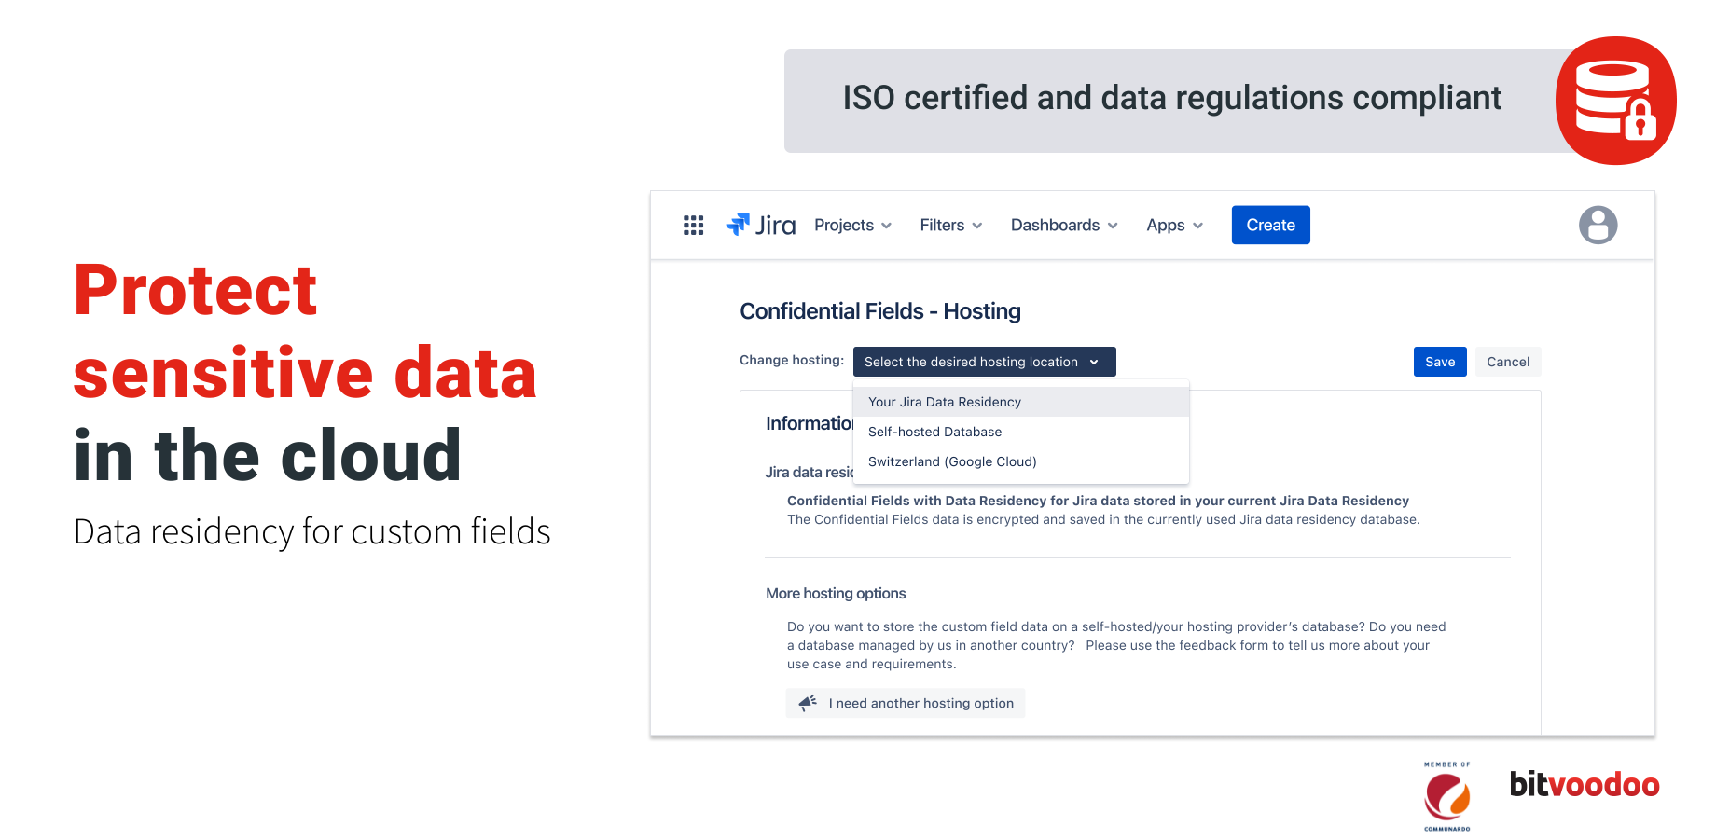Open the user profile avatar
This screenshot has height=839, width=1716.
click(x=1598, y=225)
